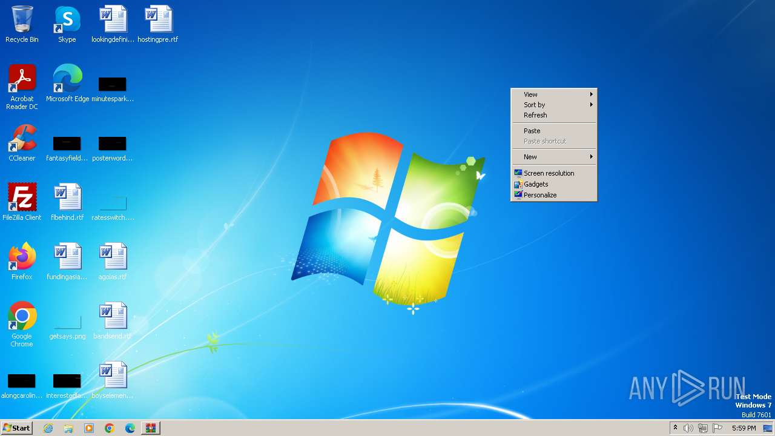This screenshot has width=775, height=436.
Task: Select the Recycle Bin desktop icon
Action: (22, 24)
